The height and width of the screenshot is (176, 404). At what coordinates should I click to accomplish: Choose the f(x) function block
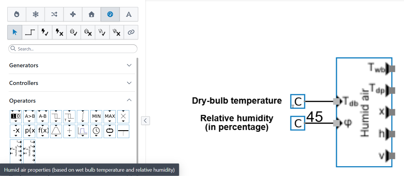pyautogui.click(x=42, y=131)
